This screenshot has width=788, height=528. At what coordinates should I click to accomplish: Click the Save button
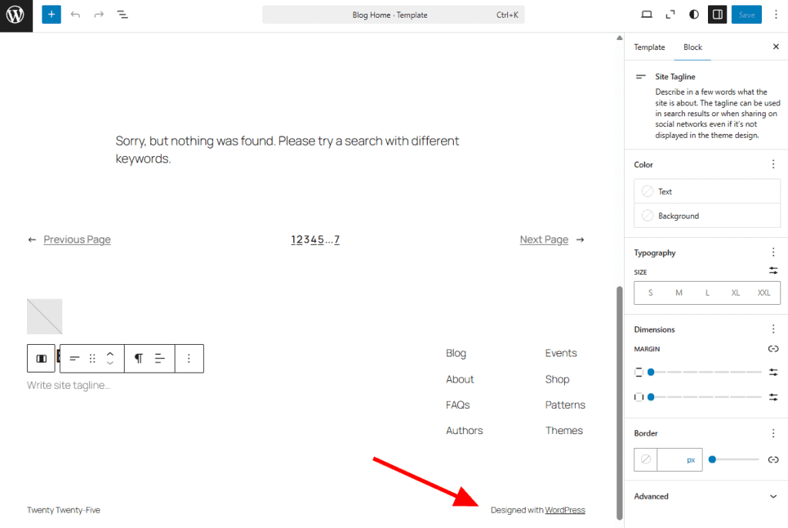(746, 14)
